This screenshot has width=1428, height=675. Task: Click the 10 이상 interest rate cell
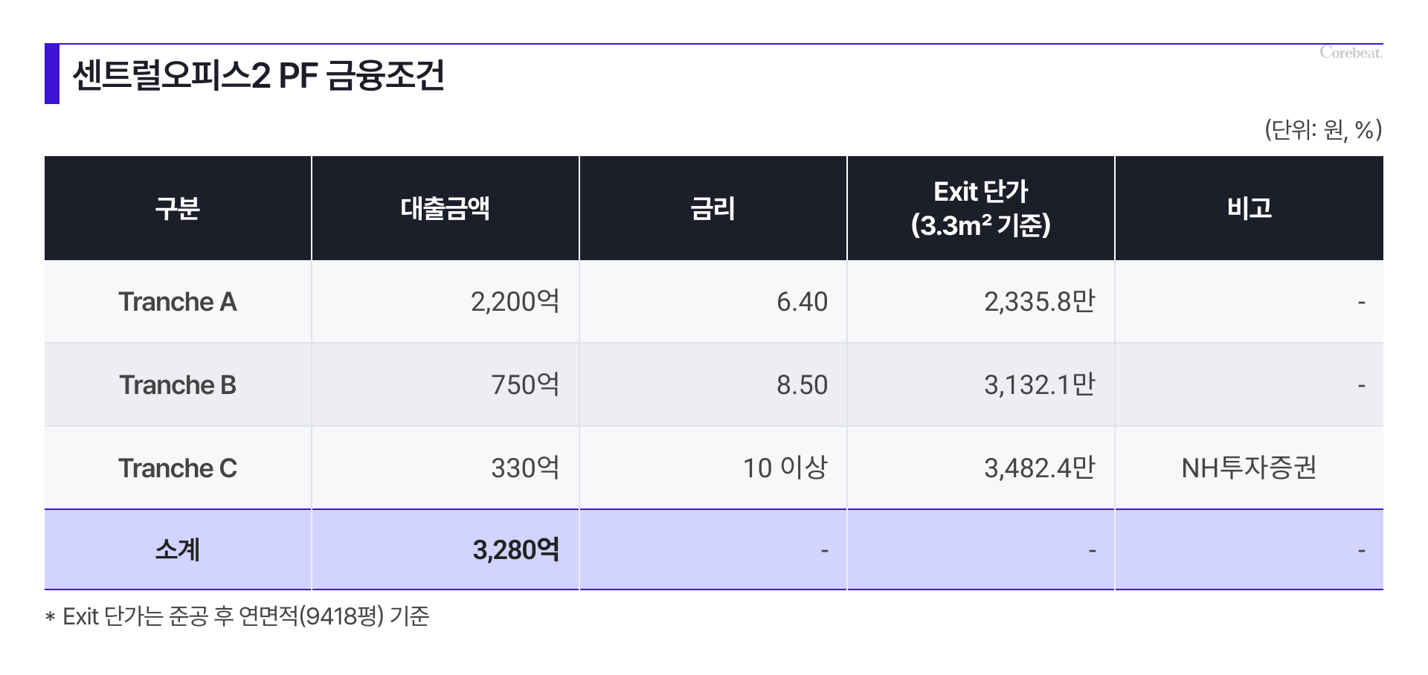[785, 468]
